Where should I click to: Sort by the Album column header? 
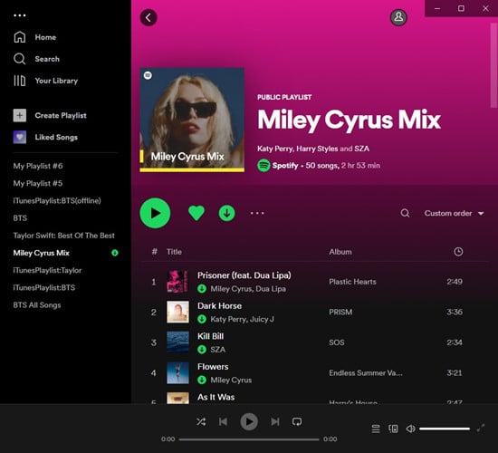tap(340, 252)
